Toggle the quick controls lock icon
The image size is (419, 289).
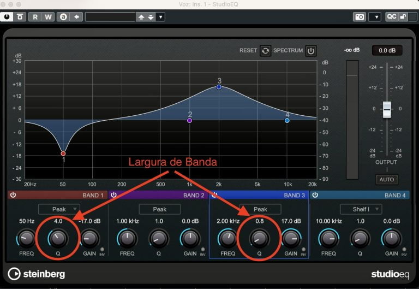403,16
